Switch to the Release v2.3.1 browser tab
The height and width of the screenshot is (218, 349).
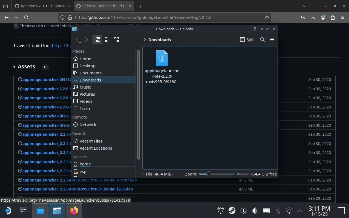tap(40, 6)
